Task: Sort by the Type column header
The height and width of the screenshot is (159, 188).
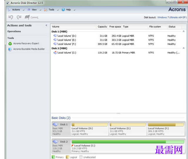Action: 135,27
